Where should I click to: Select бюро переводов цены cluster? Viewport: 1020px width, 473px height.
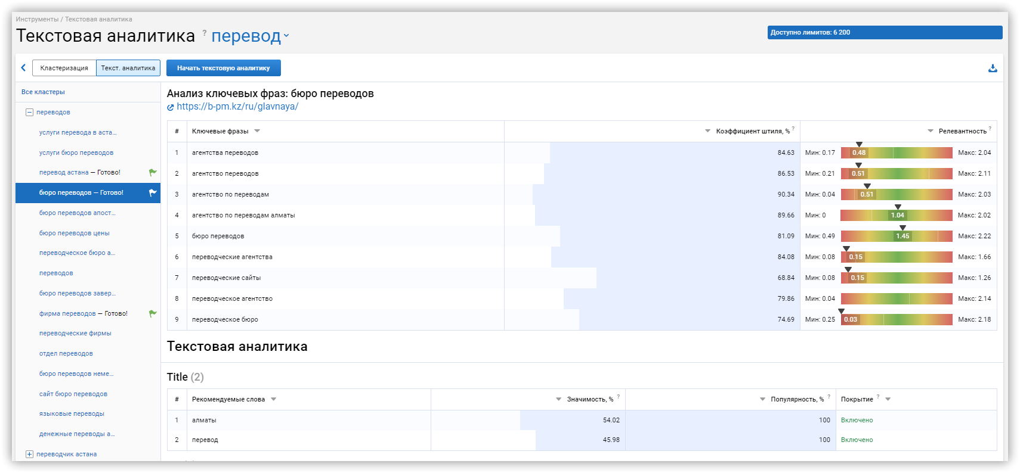(x=75, y=233)
